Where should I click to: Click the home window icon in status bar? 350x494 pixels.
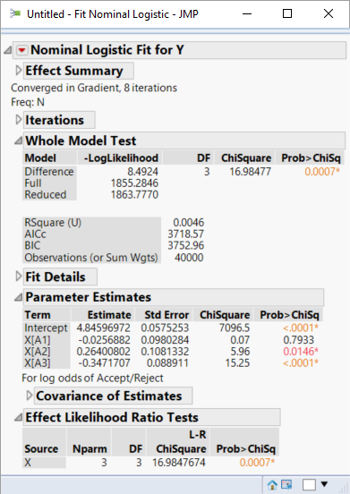(272, 484)
